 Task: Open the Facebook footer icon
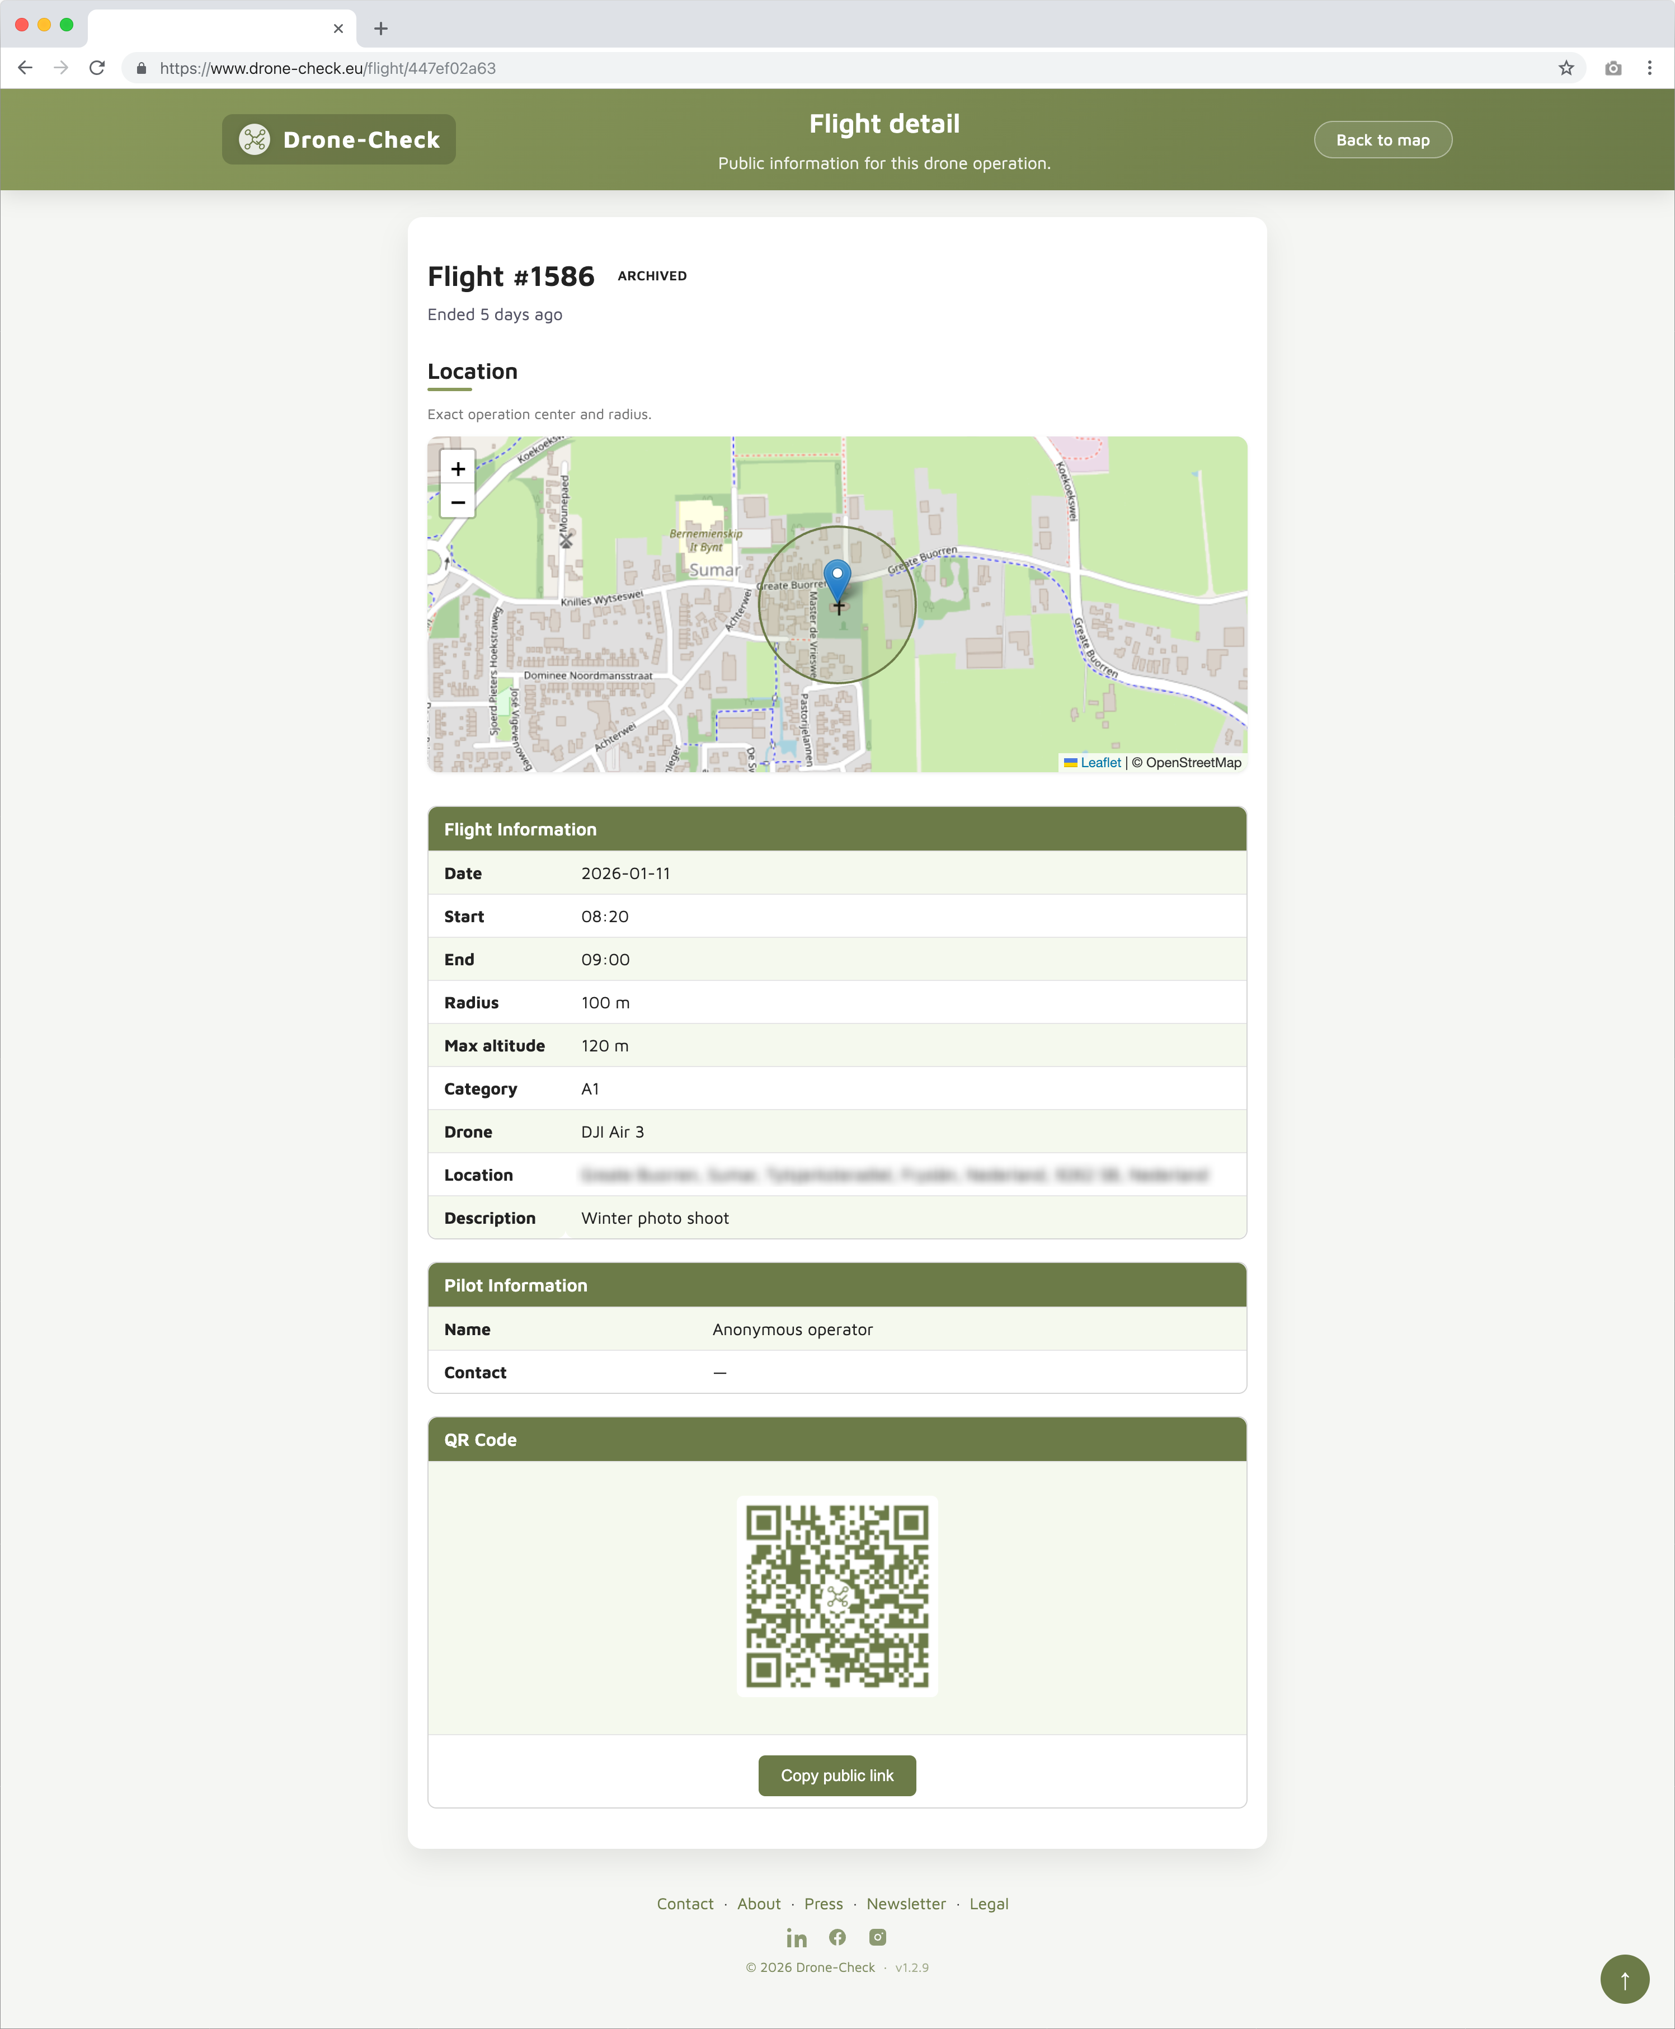point(837,1937)
